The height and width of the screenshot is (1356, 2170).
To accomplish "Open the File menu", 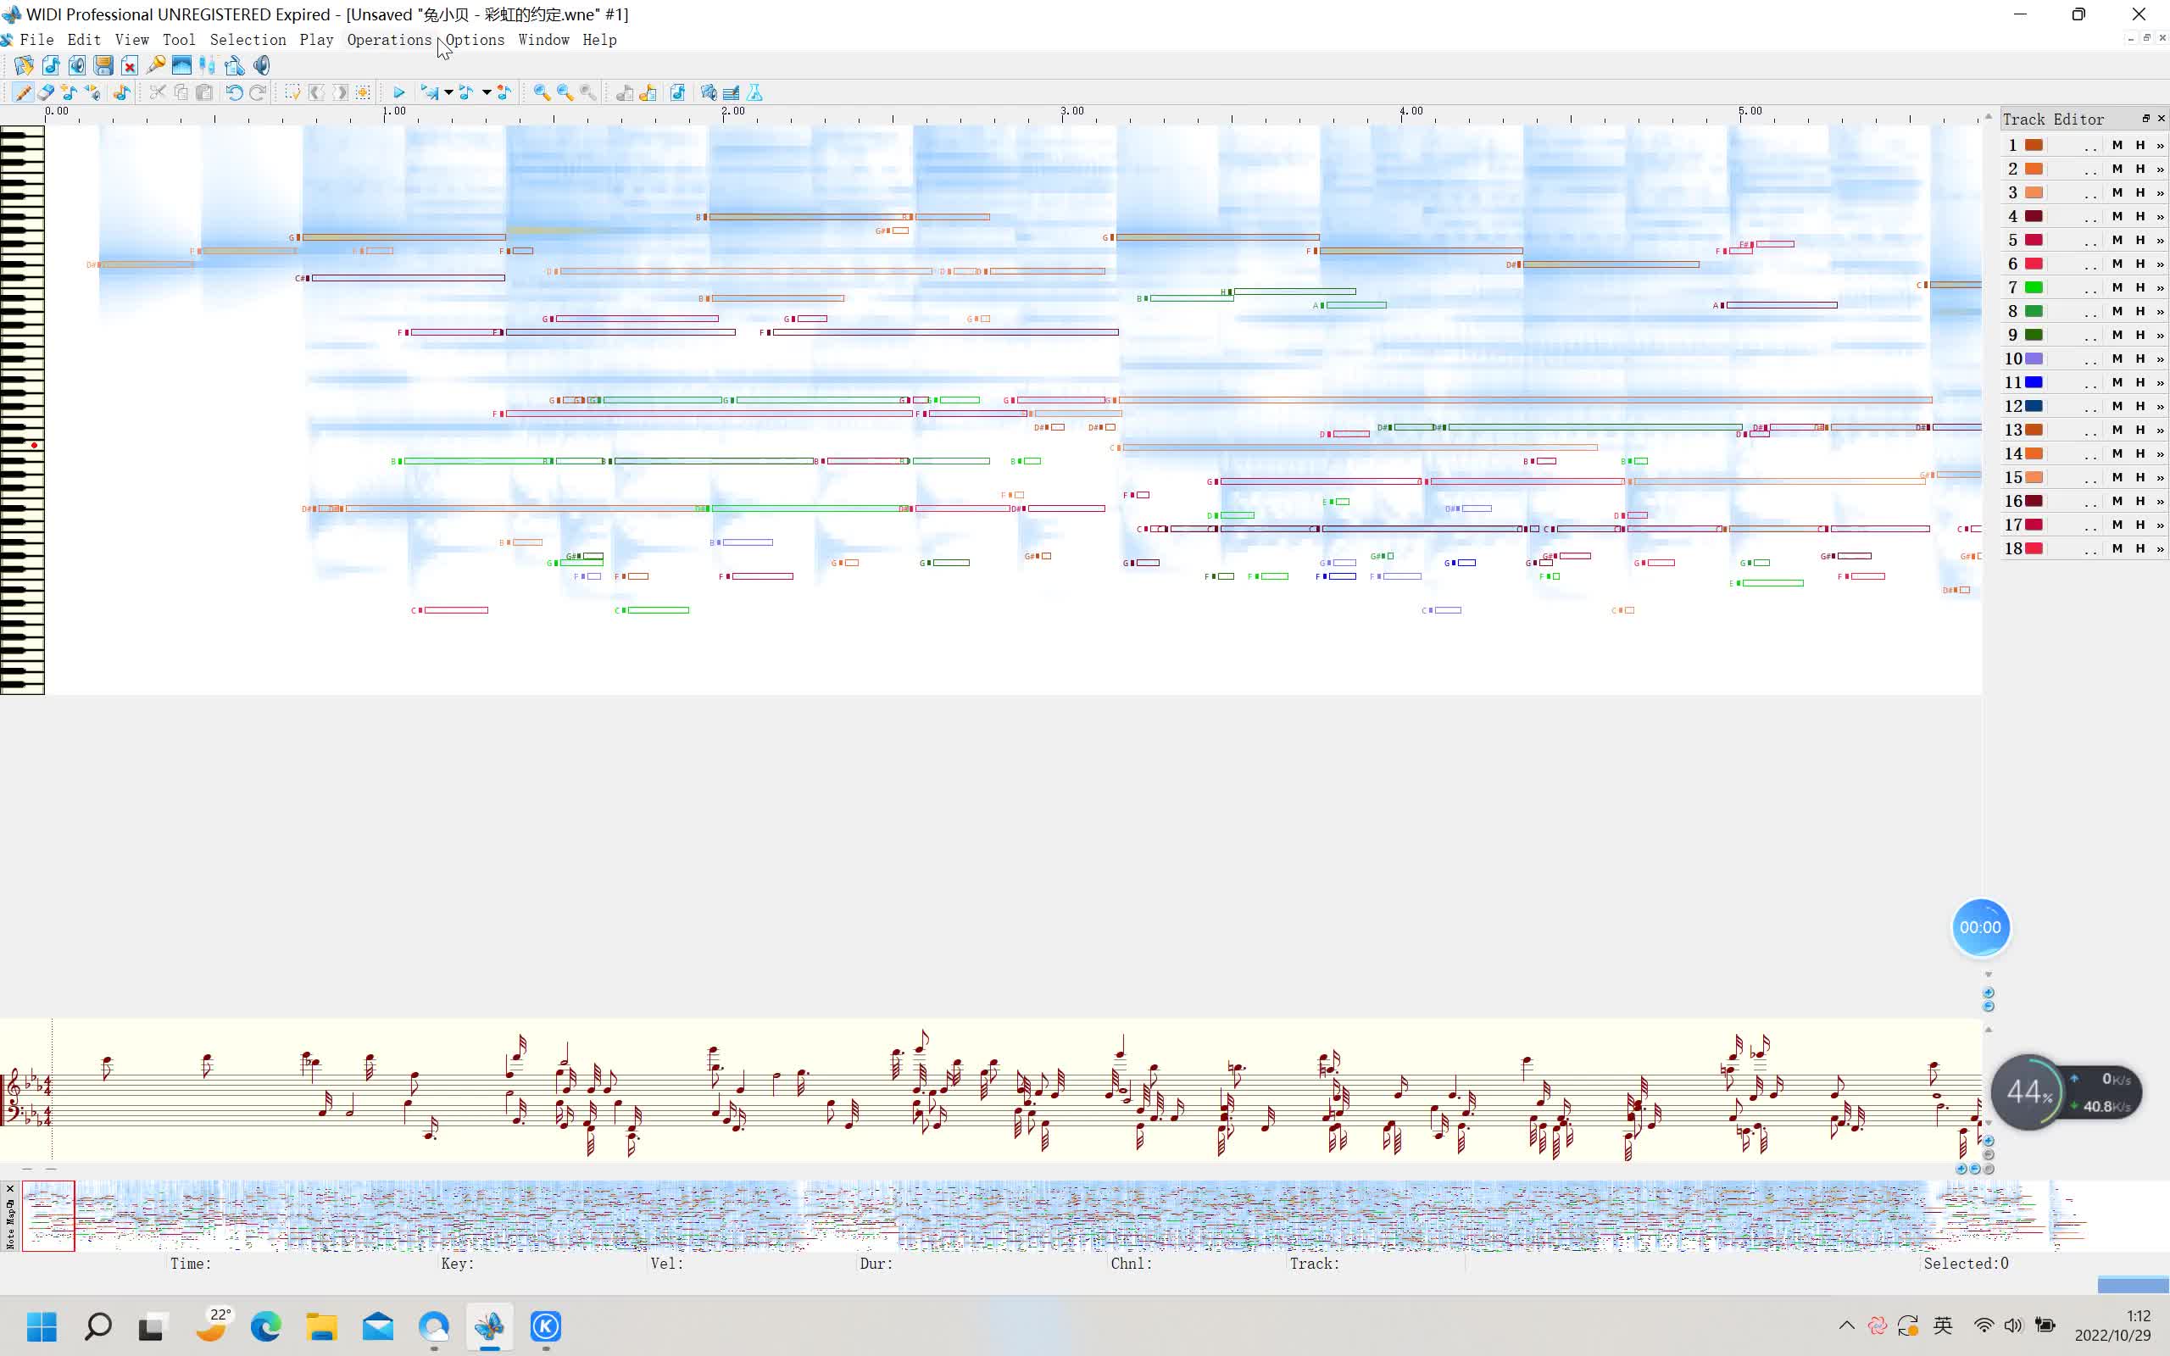I will 36,40.
